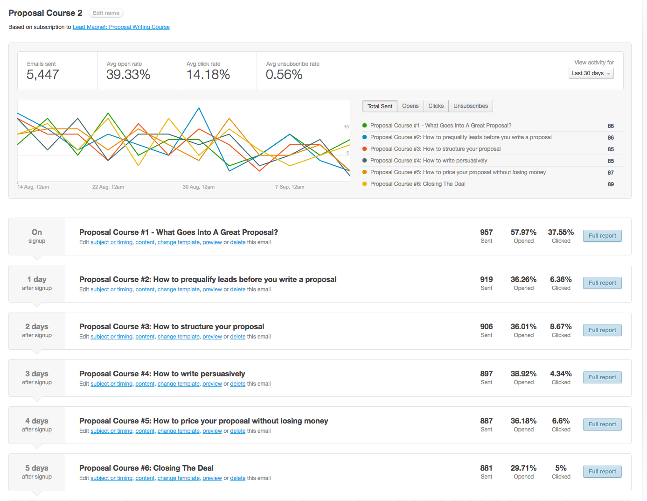Open Full report for Proposal Course #4
The height and width of the screenshot is (501, 647).
click(602, 377)
